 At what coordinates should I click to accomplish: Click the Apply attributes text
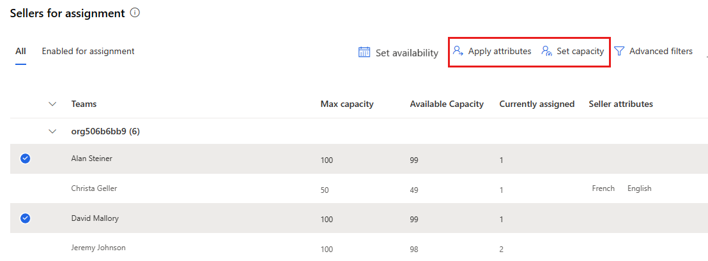[499, 52]
